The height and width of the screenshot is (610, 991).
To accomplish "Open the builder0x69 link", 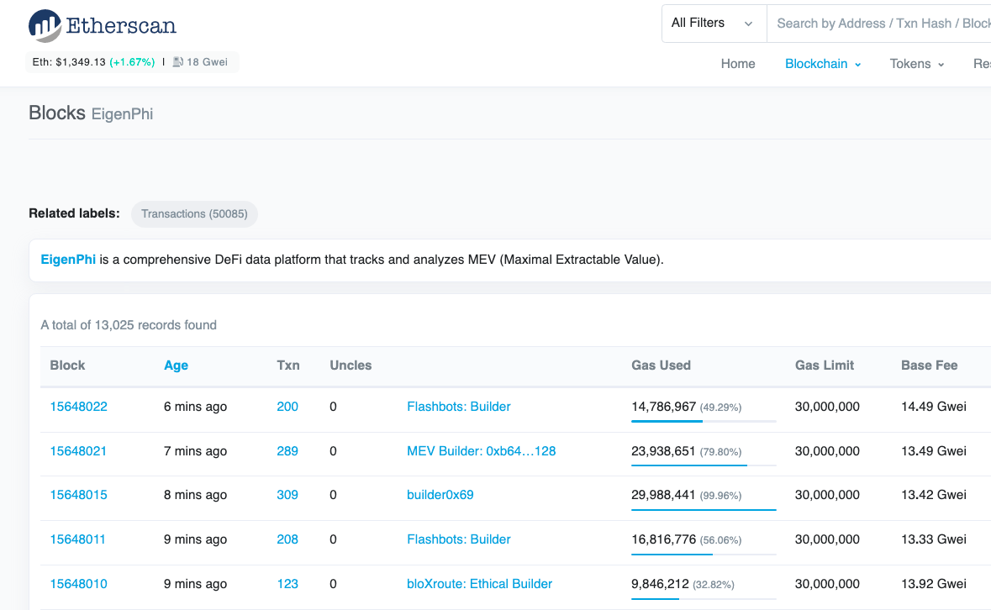I will pos(440,495).
